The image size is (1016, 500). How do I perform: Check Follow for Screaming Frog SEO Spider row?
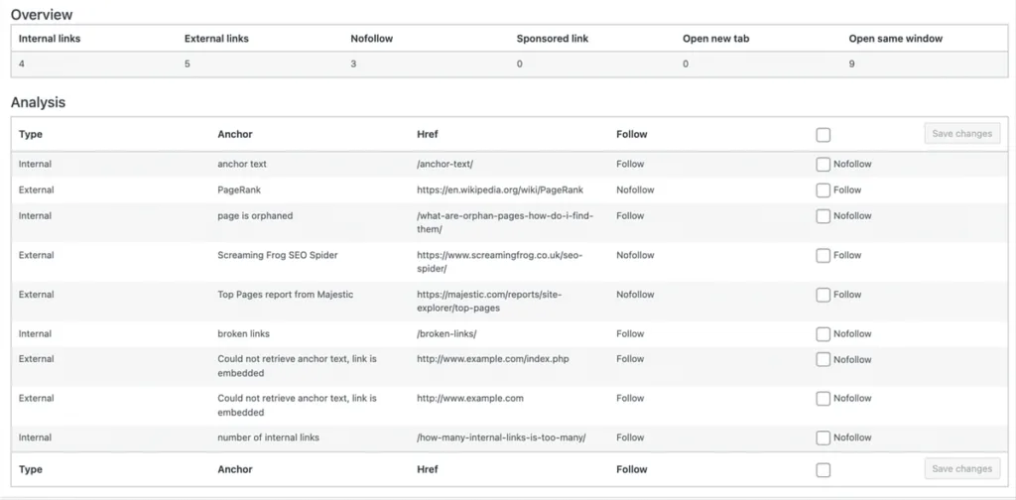coord(823,256)
